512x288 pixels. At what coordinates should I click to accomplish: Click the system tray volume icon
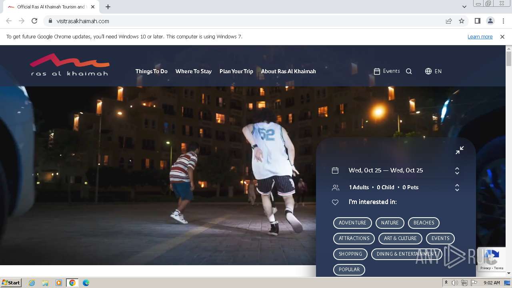[x=455, y=283]
